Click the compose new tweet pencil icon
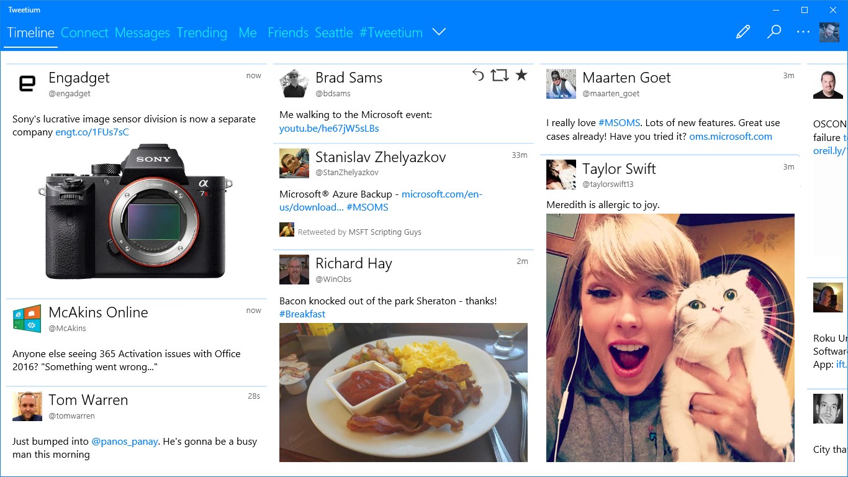The height and width of the screenshot is (477, 848). [742, 32]
